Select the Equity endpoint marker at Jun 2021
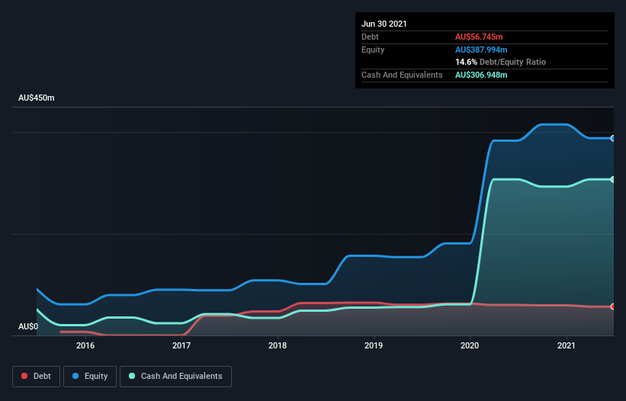The height and width of the screenshot is (401, 626). click(x=613, y=139)
